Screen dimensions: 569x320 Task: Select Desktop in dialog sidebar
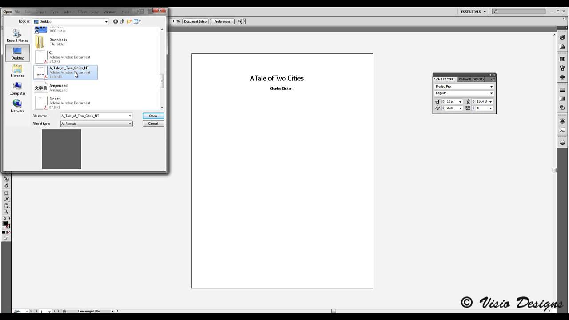click(17, 53)
